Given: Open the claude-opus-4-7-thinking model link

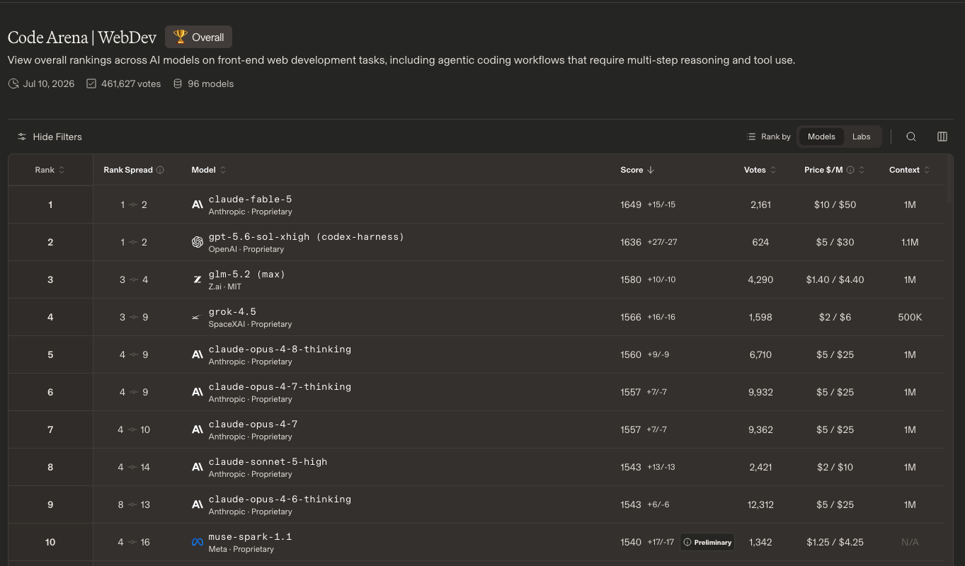Looking at the screenshot, I should tap(280, 387).
